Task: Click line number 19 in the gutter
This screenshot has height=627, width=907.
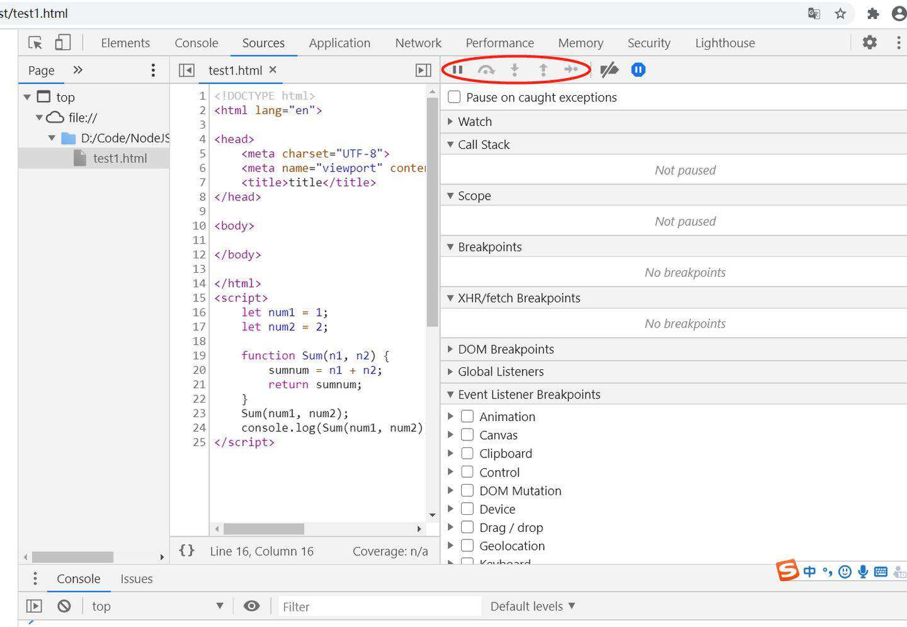Action: (199, 355)
